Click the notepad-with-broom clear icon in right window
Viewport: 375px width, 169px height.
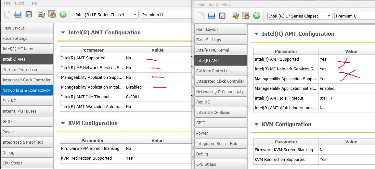[x=236, y=16]
